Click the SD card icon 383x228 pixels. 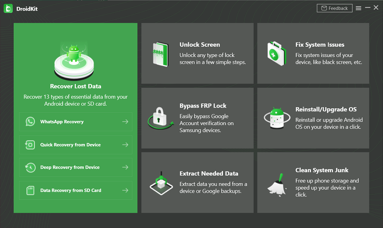[x=30, y=190]
